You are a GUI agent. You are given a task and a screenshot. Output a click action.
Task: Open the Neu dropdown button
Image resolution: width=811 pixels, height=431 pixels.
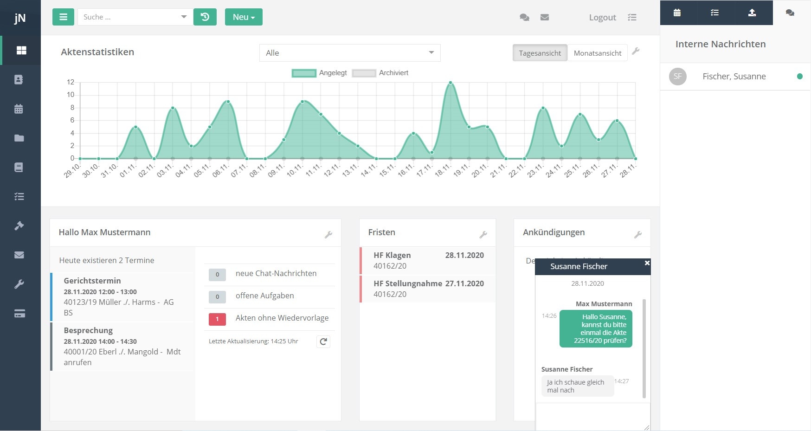pos(244,17)
